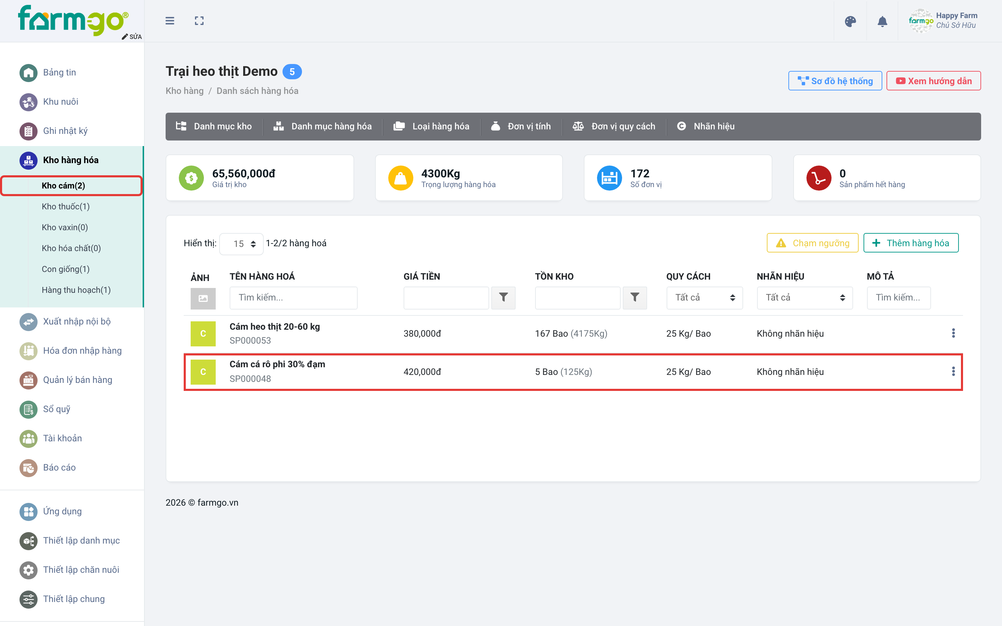Click the SỬA pencil edit icon
The image size is (1002, 626).
pos(125,37)
